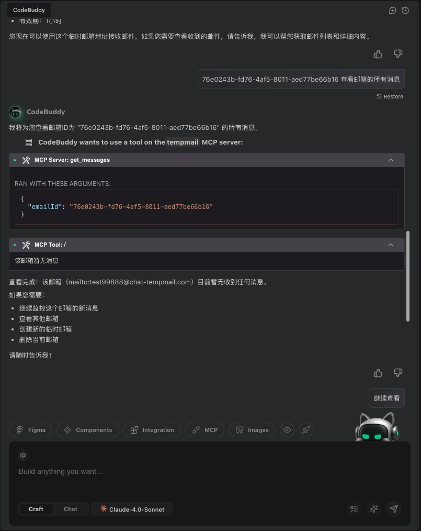Click the task list icon in input bar
Image resolution: width=421 pixels, height=531 pixels.
pyautogui.click(x=354, y=508)
